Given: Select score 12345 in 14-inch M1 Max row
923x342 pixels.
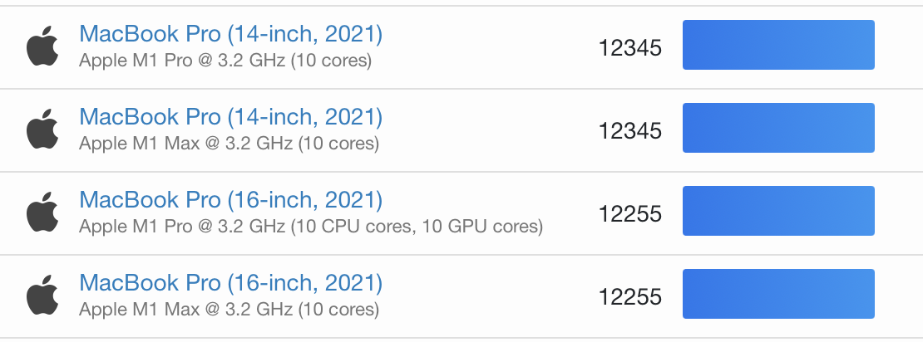Looking at the screenshot, I should (x=629, y=130).
